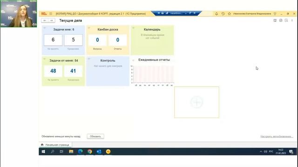This screenshot has height=167, width=298.
Task: Click the Задачи мне: 6 heading
Action: click(64, 30)
